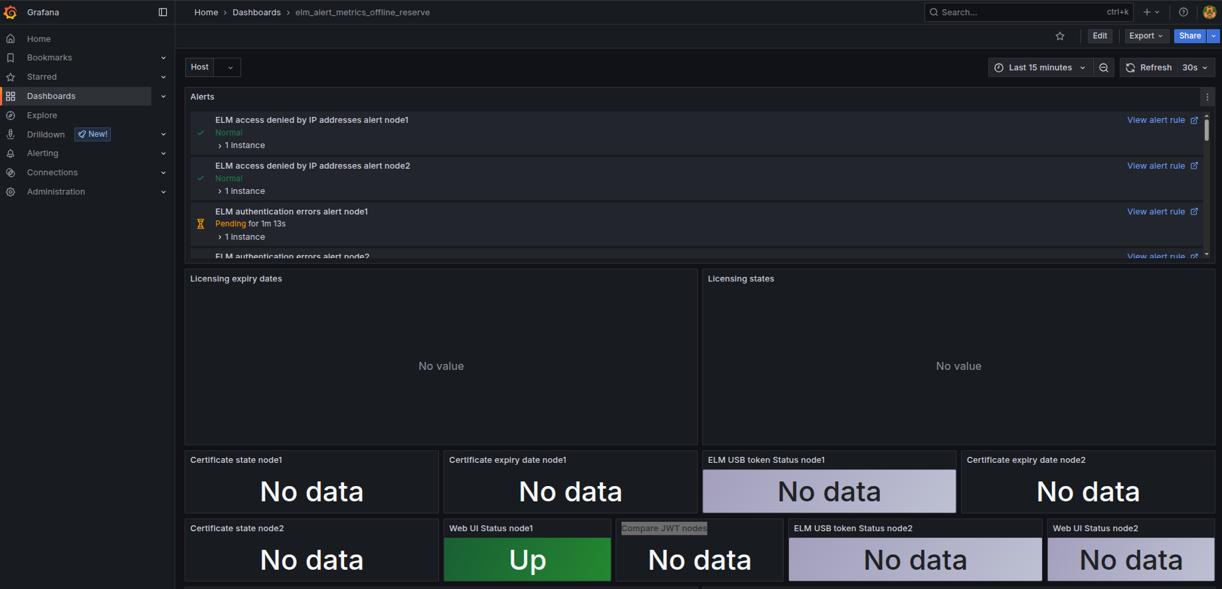Image resolution: width=1222 pixels, height=589 pixels.
Task: Expand the Bookmarks section chevron
Action: (x=163, y=58)
